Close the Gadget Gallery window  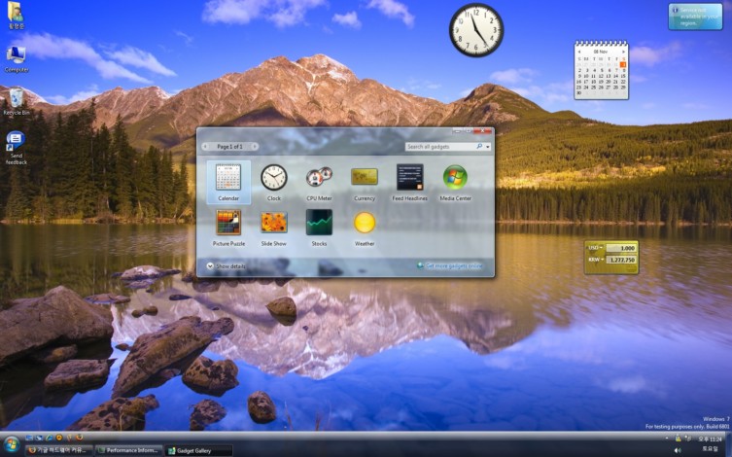click(483, 130)
